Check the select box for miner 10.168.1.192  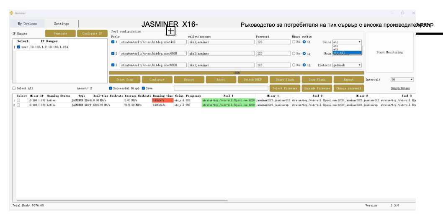pyautogui.click(x=18, y=101)
